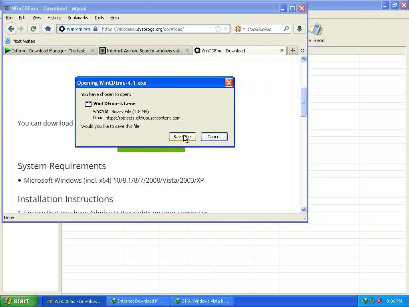Click the Installation Instructions heading

(x=65, y=199)
